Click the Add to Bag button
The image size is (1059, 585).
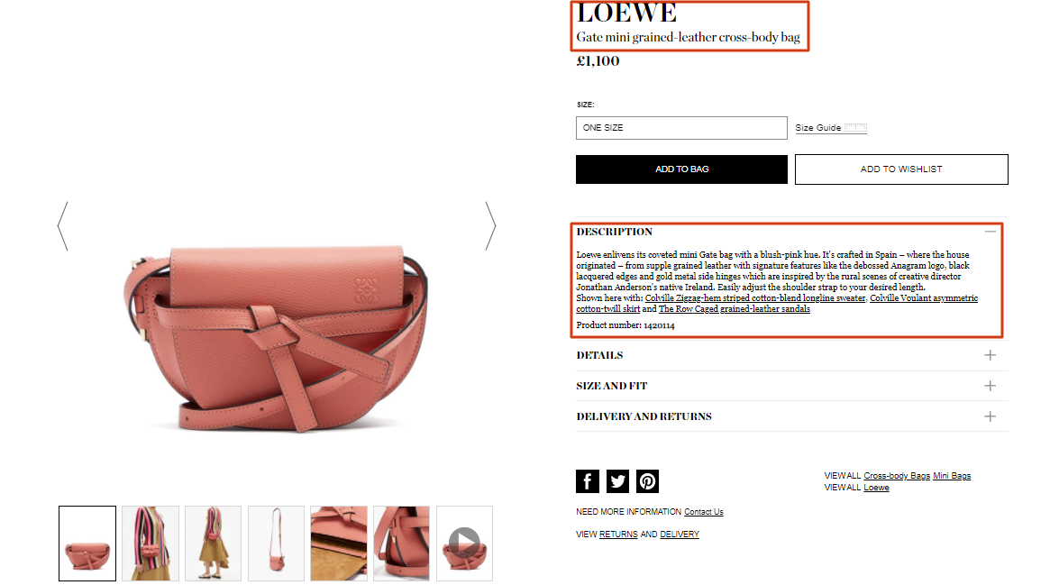[681, 169]
